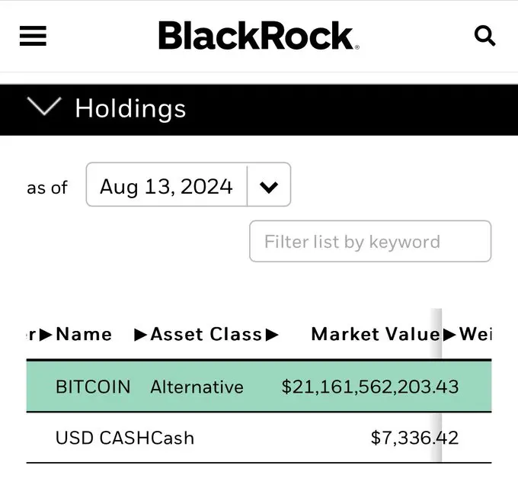
Task: Collapse the Holdings section chevron
Action: coord(43,108)
